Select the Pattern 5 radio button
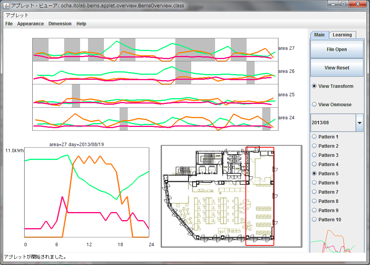This screenshot has width=370, height=265. 315,174
